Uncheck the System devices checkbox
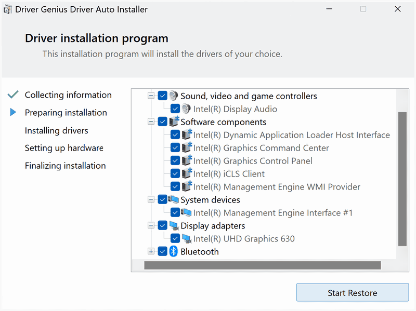Viewport: 416px width, 311px height. tap(162, 199)
